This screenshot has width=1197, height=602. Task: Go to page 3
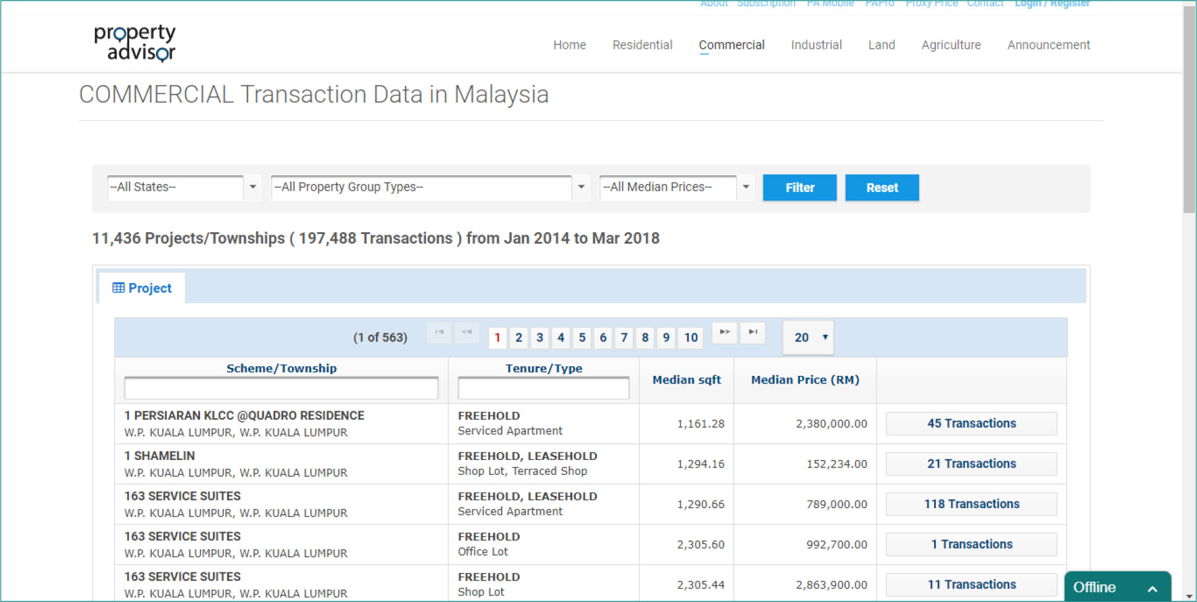coord(540,338)
